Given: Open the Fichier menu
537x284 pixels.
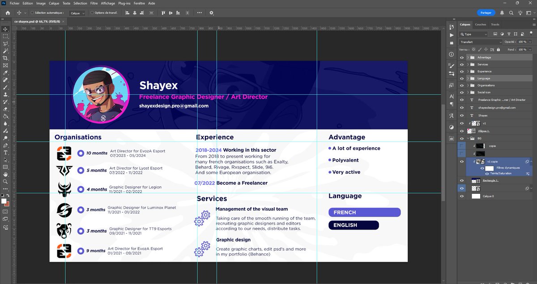Looking at the screenshot, I should point(14,3).
